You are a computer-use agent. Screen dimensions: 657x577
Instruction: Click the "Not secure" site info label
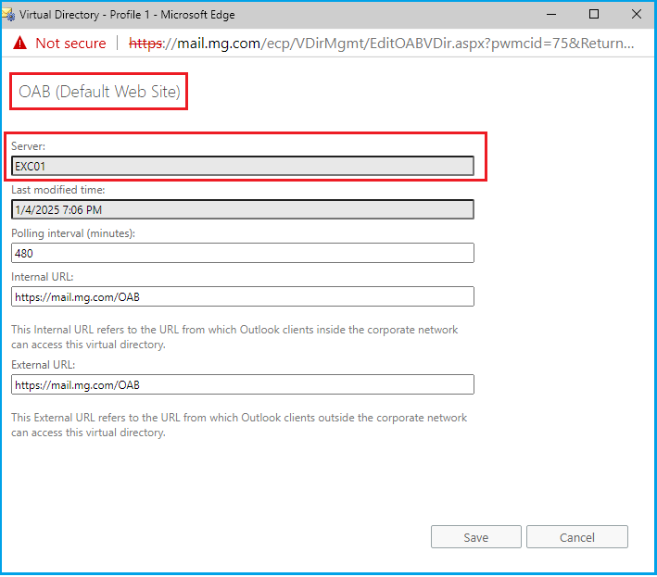[70, 44]
